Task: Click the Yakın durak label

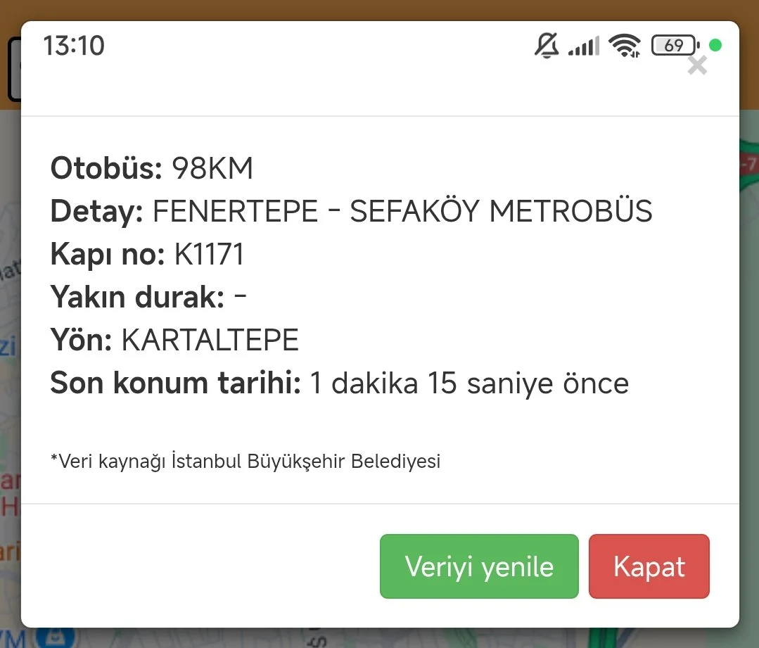Action: pos(137,298)
